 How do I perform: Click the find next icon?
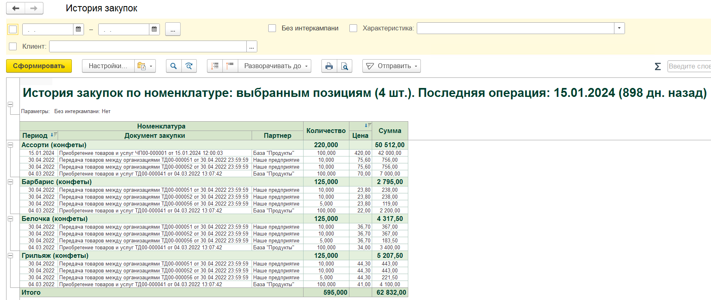(x=189, y=66)
